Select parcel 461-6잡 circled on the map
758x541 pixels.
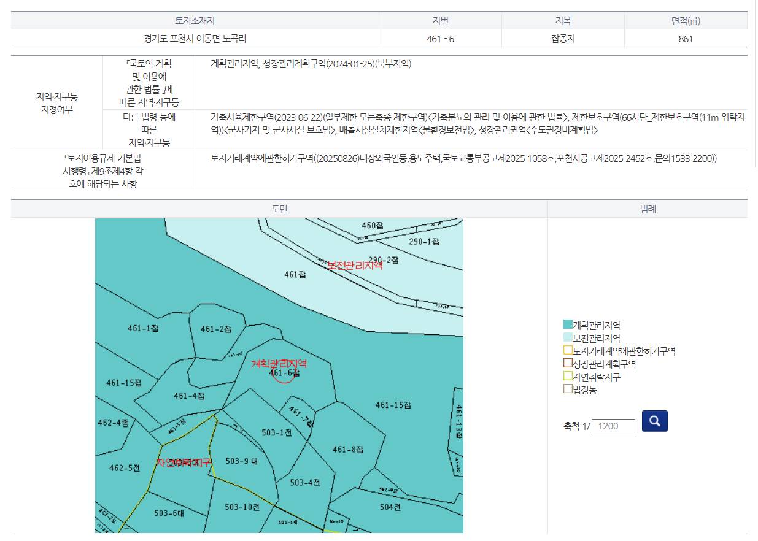284,372
